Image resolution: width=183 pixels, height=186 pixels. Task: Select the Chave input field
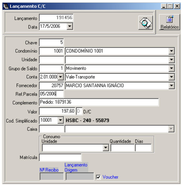(x=51, y=43)
